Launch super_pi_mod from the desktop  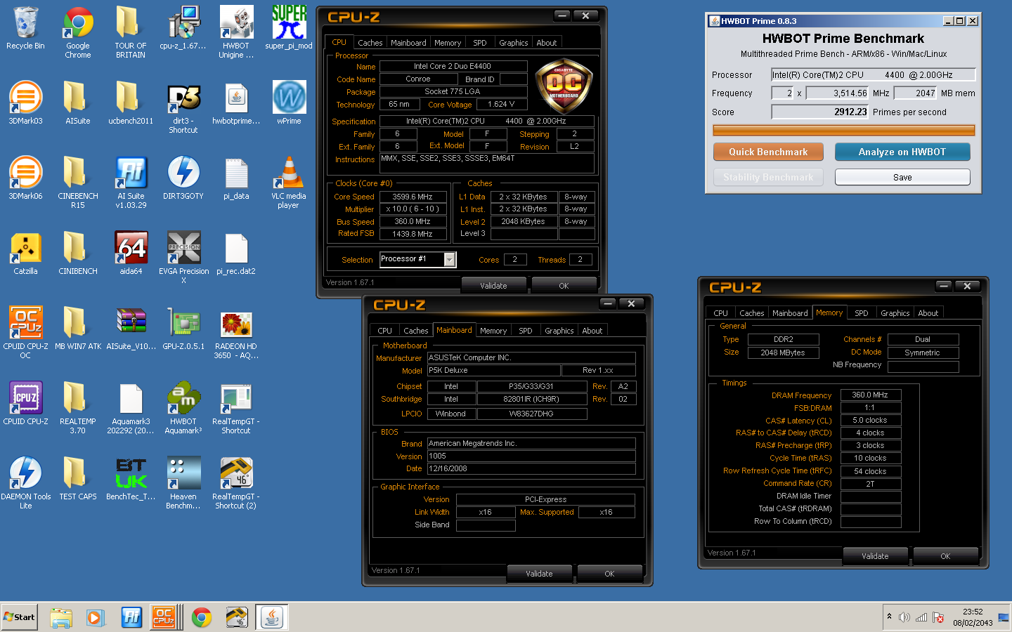point(289,28)
